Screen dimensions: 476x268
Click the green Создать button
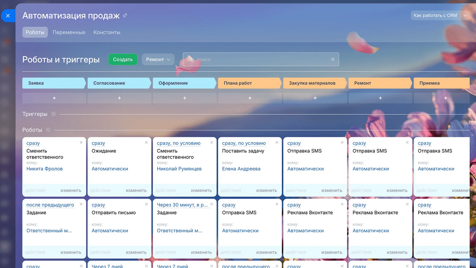pos(123,60)
